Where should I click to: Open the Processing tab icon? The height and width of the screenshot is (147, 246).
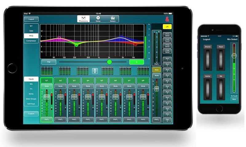tap(83, 19)
